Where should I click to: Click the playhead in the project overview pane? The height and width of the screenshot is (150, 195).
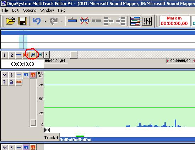tap(23, 39)
